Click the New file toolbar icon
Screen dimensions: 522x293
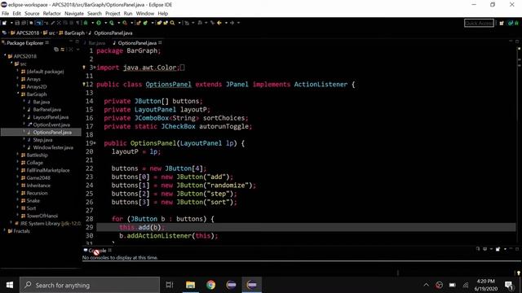tap(4, 23)
